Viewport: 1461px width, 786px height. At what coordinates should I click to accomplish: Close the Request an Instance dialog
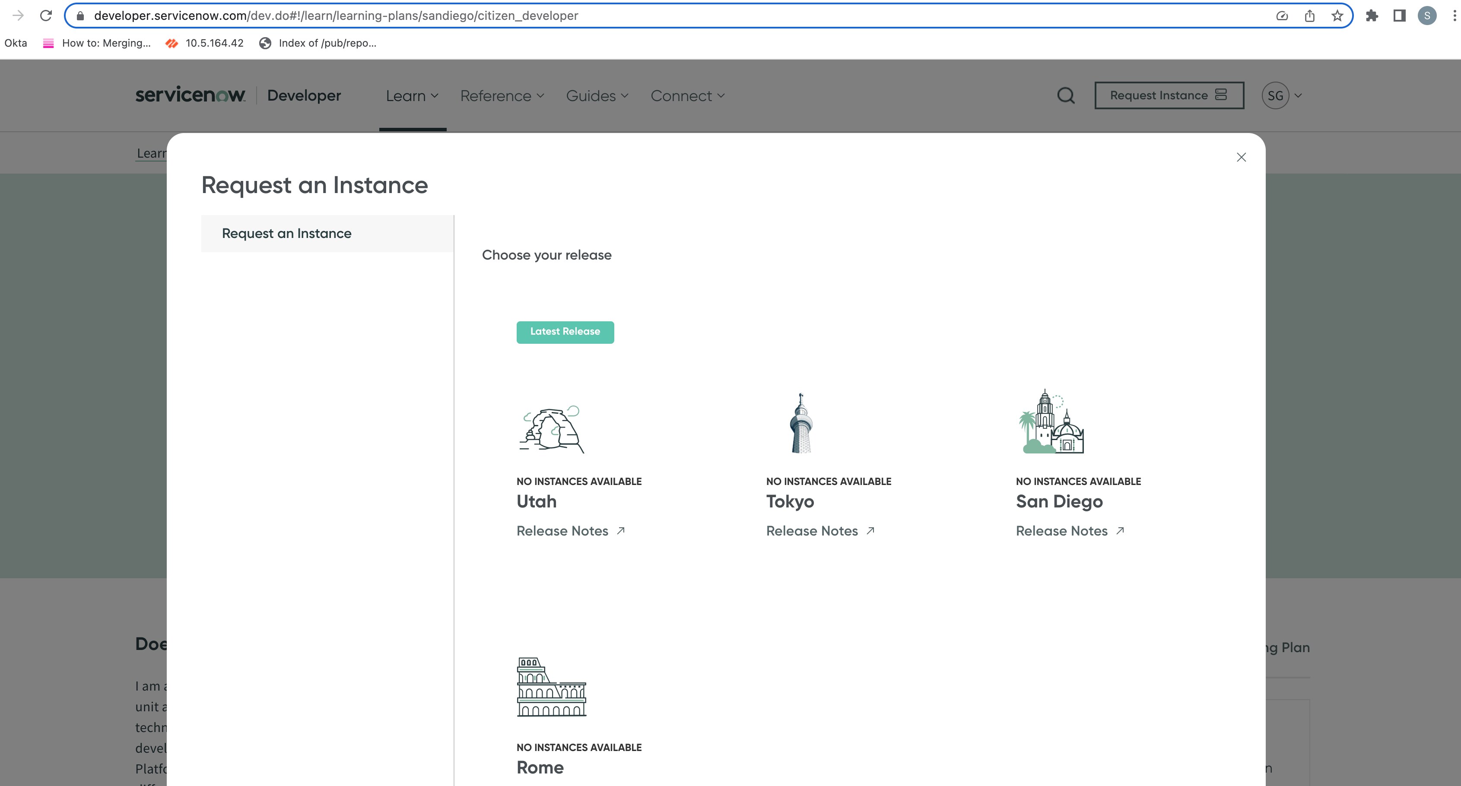point(1241,157)
